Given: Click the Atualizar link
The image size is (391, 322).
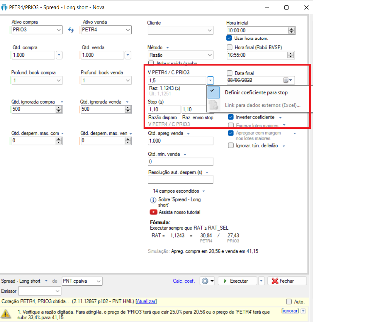Looking at the screenshot, I should click(146, 302).
